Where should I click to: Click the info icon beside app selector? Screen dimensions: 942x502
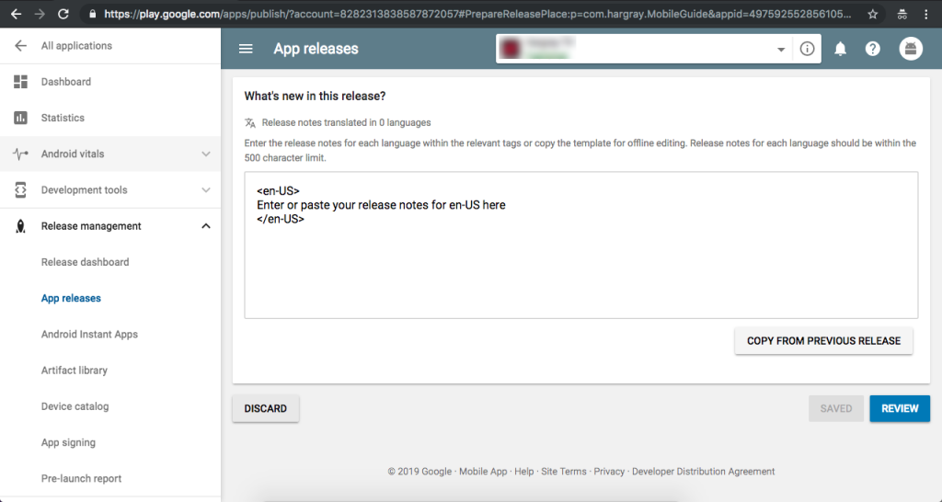click(x=807, y=49)
